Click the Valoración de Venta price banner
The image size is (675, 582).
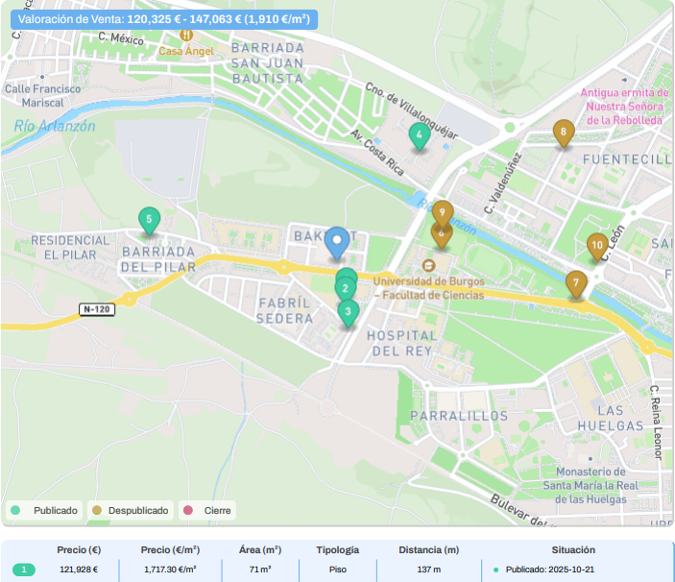(x=163, y=18)
